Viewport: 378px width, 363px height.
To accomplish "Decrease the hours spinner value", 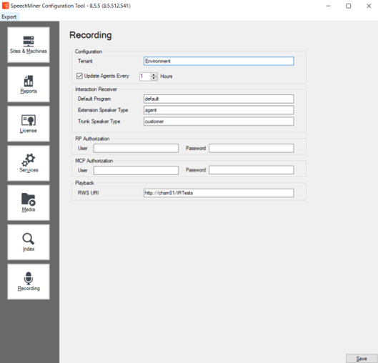I will coord(154,78).
